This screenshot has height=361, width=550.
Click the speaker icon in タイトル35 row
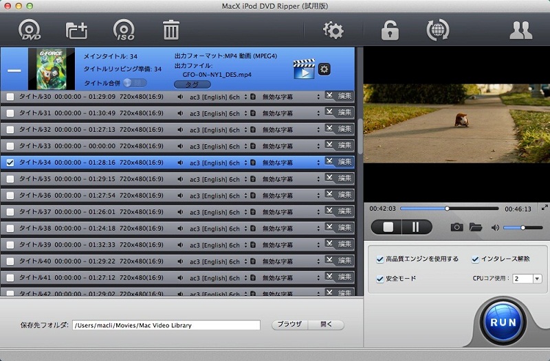[180, 179]
